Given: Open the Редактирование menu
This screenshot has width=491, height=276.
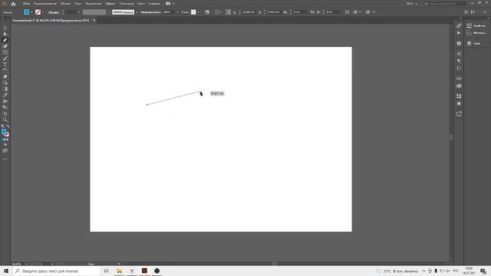Looking at the screenshot, I should (45, 4).
